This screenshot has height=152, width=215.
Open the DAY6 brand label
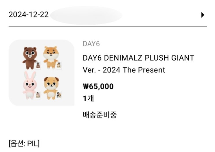pyautogui.click(x=91, y=44)
